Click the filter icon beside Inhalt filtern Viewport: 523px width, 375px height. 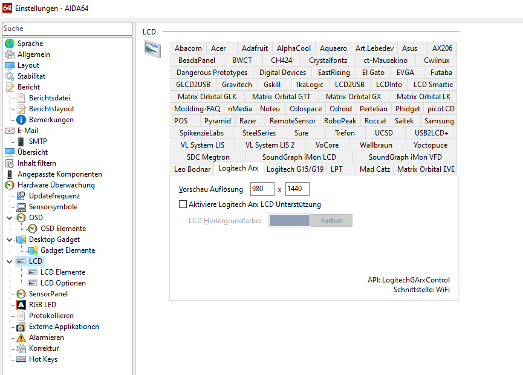coord(10,163)
